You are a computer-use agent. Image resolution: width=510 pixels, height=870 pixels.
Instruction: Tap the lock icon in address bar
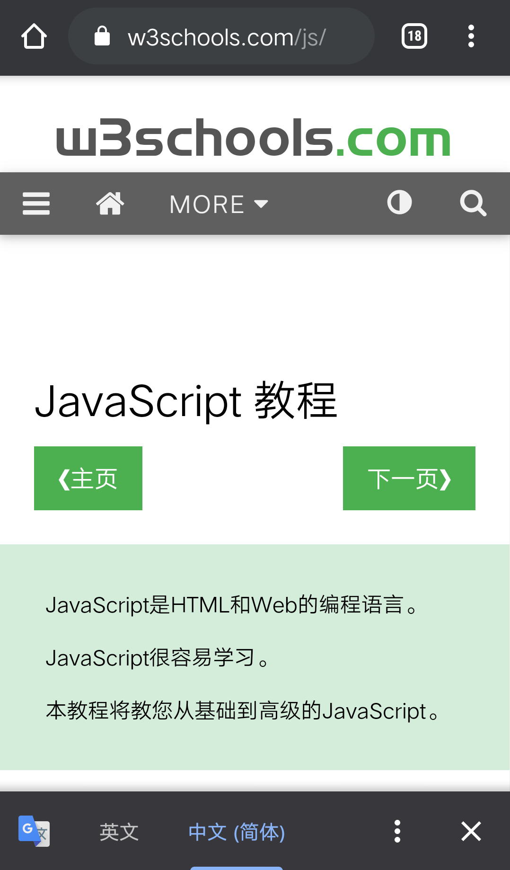point(102,36)
